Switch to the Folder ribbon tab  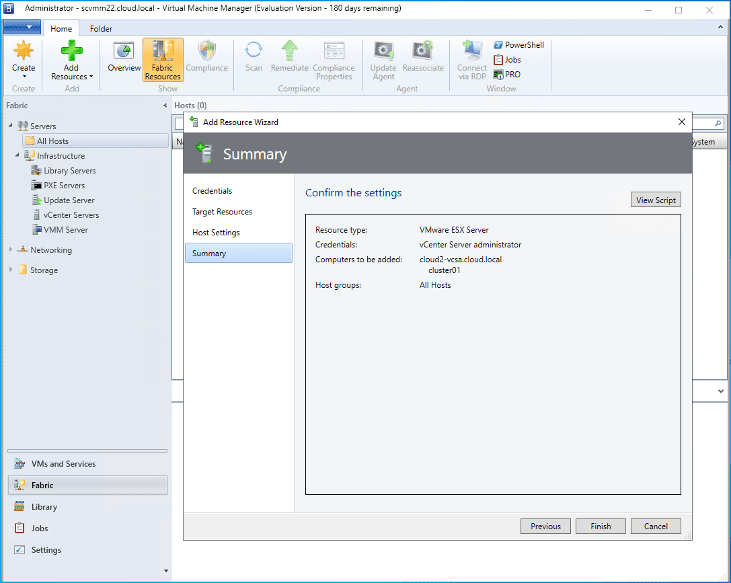pyautogui.click(x=101, y=29)
